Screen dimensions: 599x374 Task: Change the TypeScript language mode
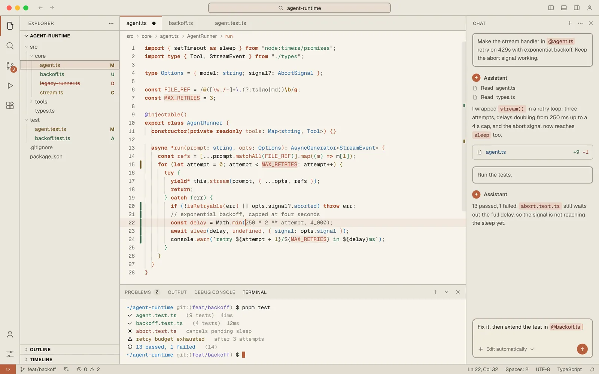(x=569, y=370)
